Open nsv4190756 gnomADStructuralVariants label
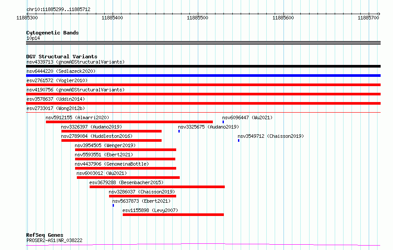Viewport: 393px width, 250px height. click(76, 90)
